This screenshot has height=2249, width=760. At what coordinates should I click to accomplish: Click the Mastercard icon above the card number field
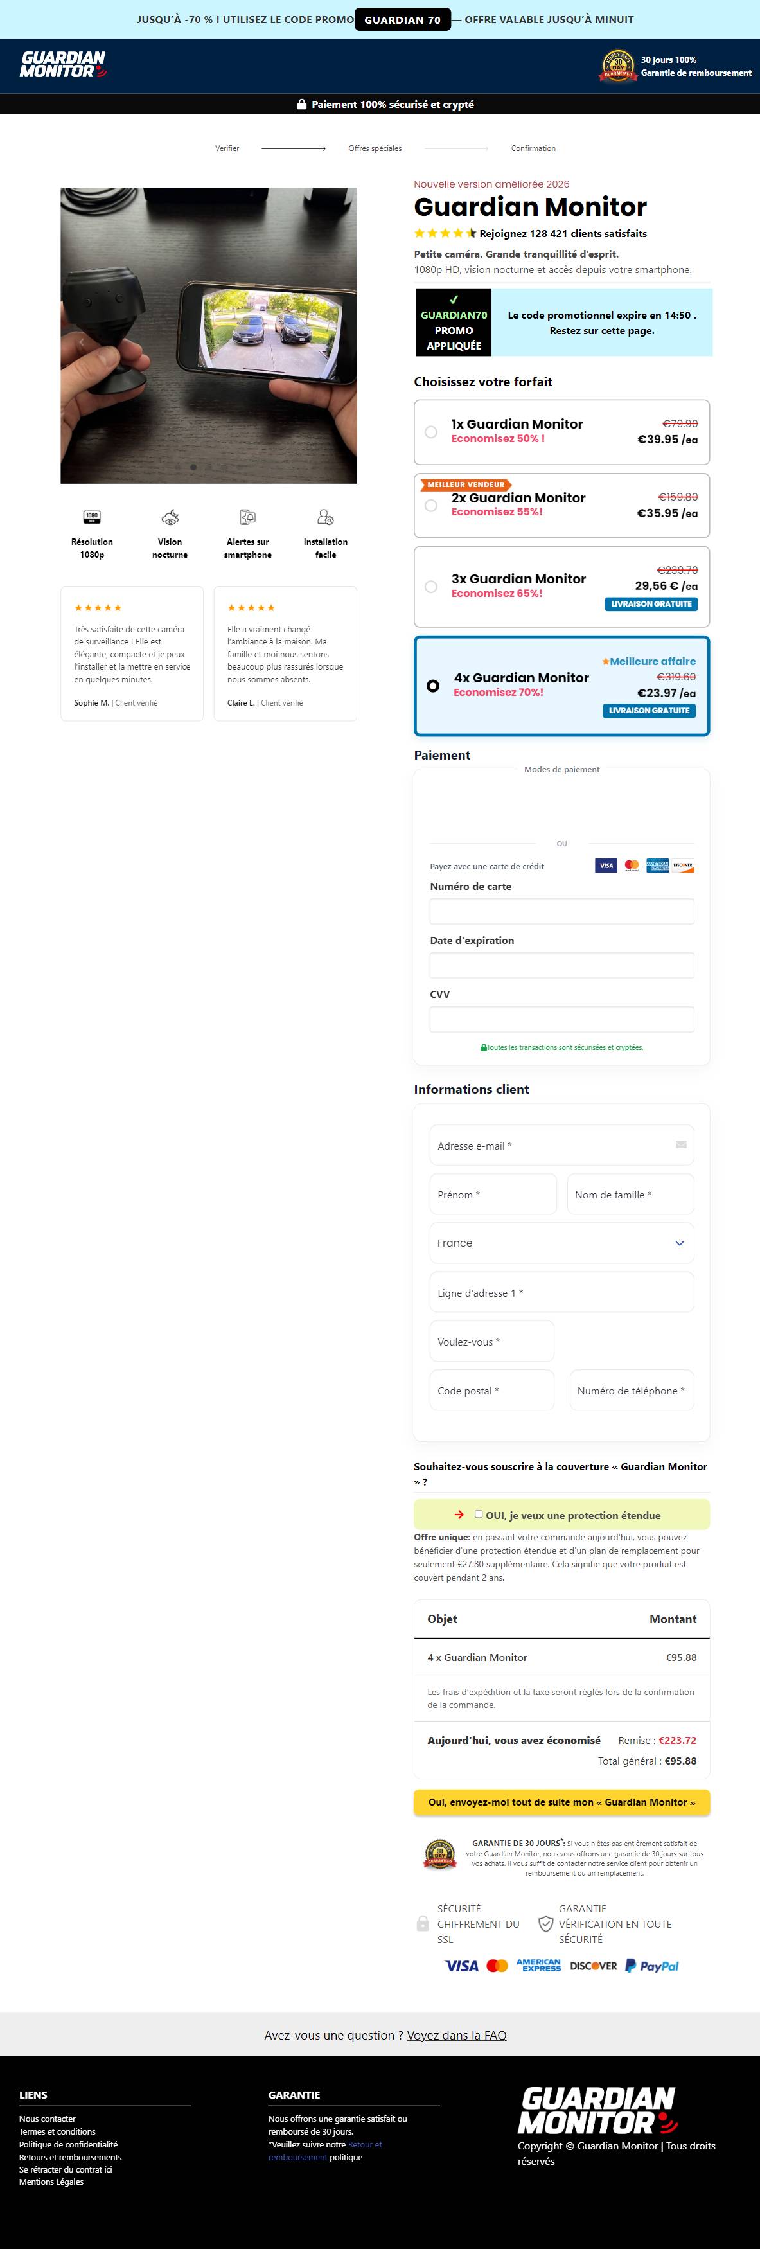coord(632,865)
